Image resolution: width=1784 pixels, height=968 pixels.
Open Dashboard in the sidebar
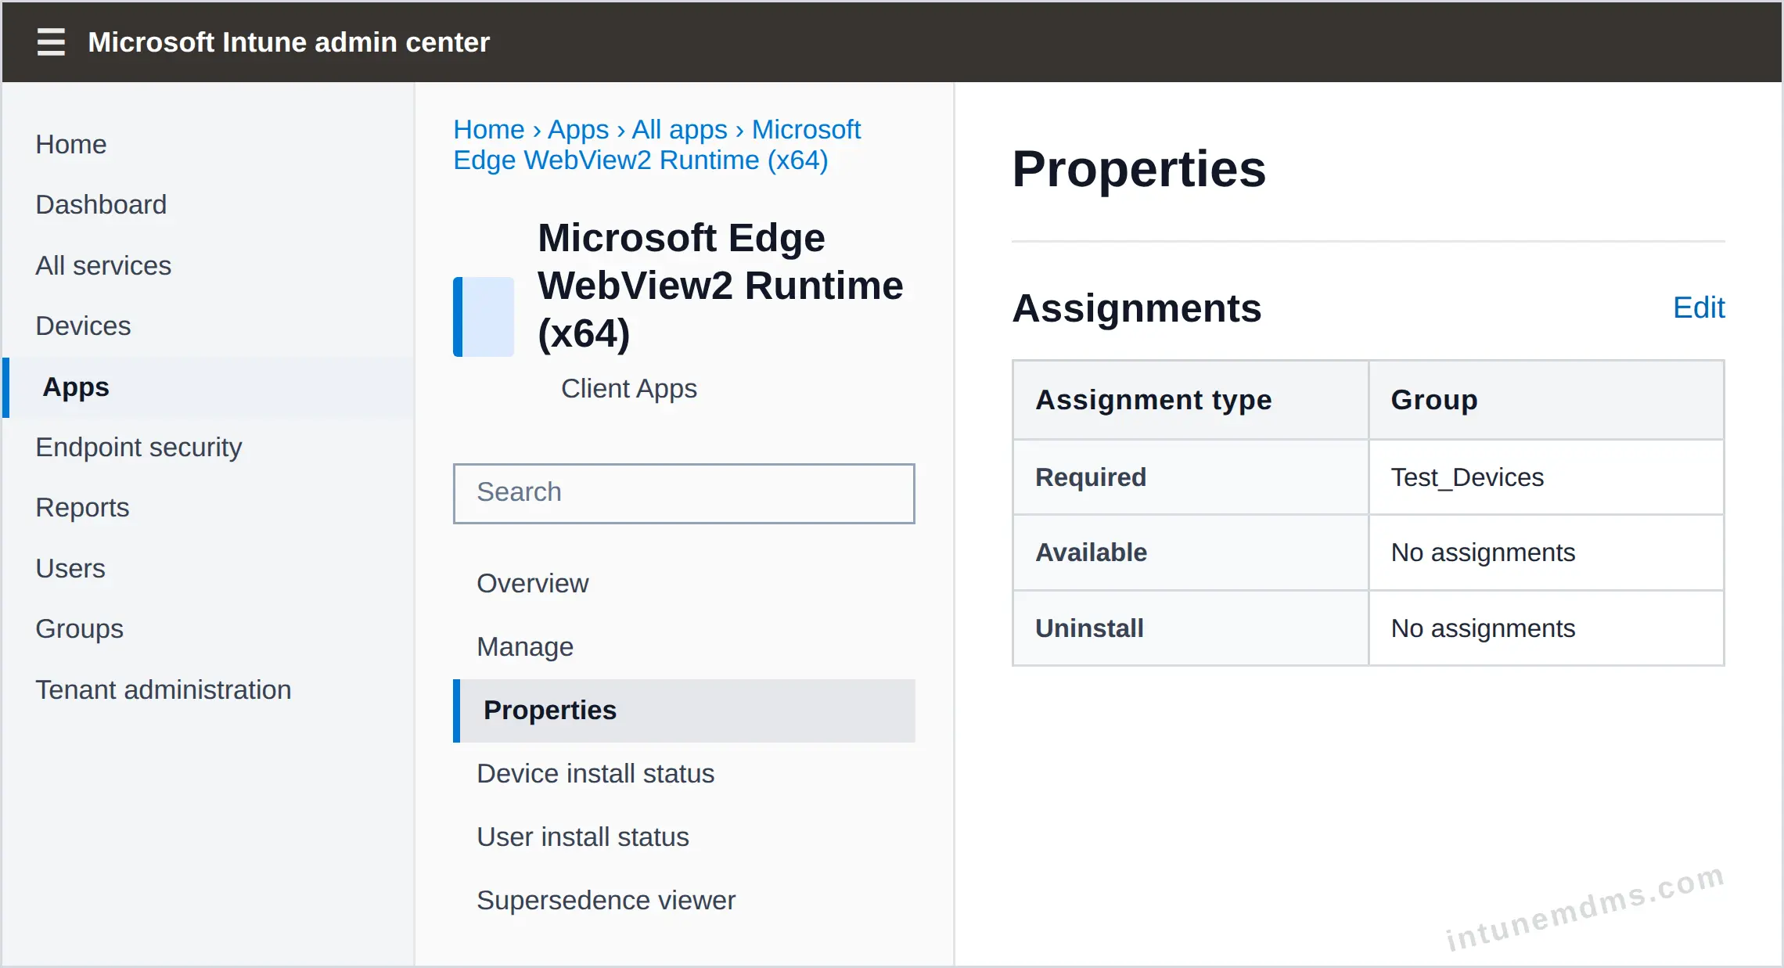coord(101,204)
